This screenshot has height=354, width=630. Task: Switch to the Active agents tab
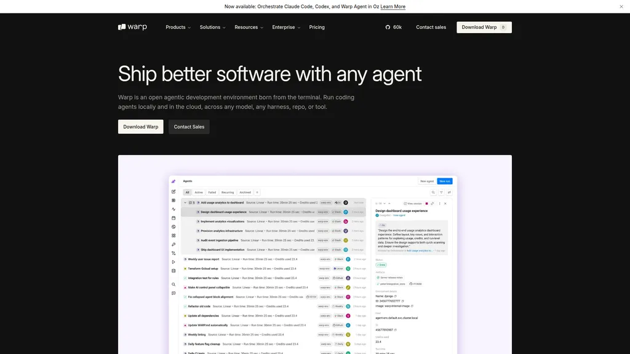pyautogui.click(x=199, y=192)
